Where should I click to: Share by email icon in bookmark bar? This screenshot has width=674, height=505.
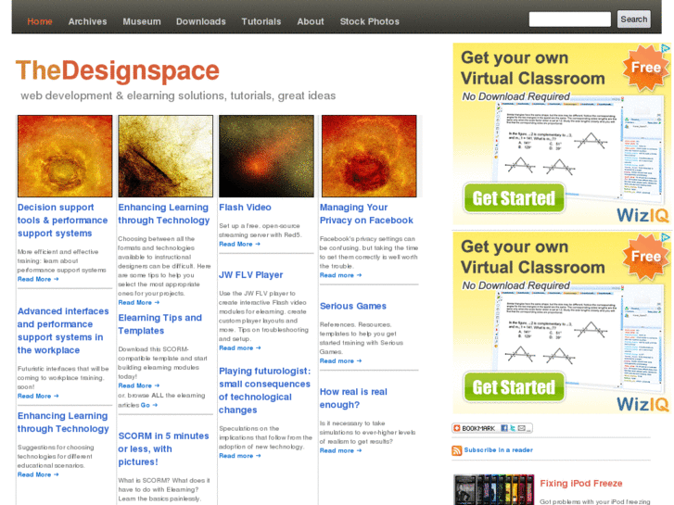pos(521,428)
